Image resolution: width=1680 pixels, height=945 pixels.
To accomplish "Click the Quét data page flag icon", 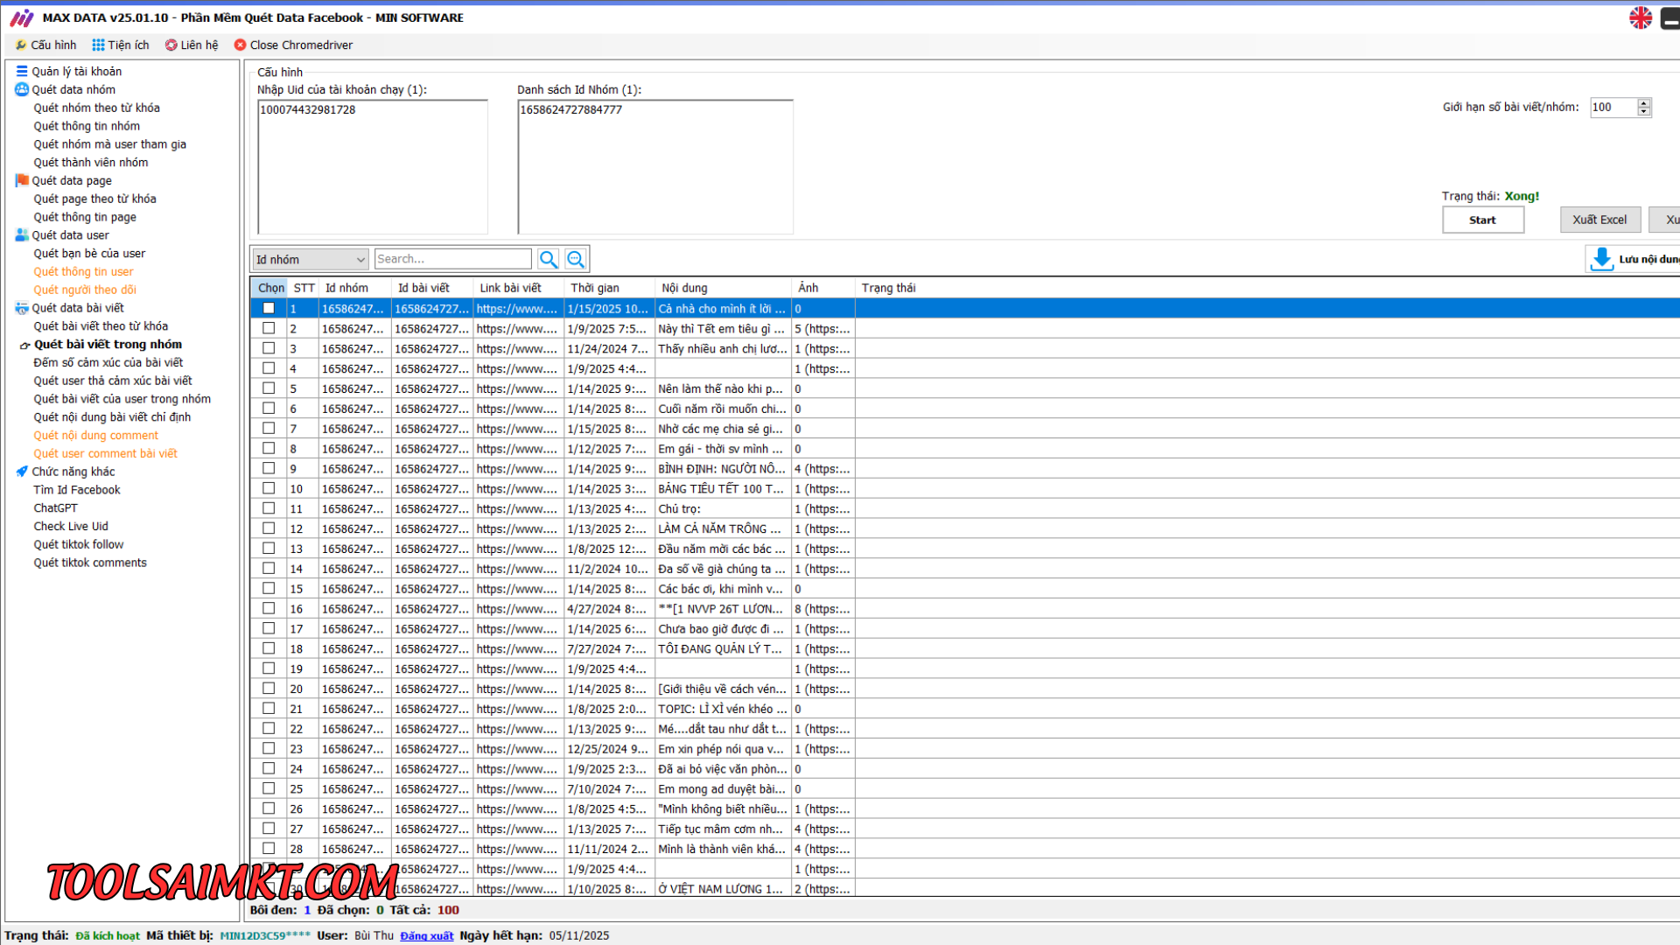I will click(22, 180).
